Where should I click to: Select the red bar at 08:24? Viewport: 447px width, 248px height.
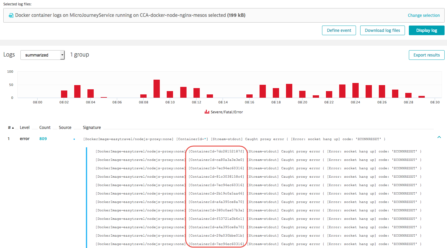(355, 90)
